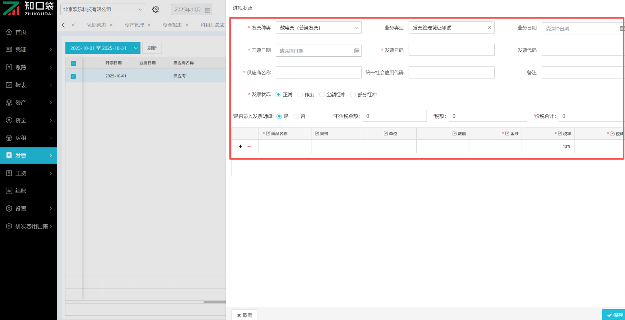
Task: Click the 保存 button
Action: tap(614, 315)
